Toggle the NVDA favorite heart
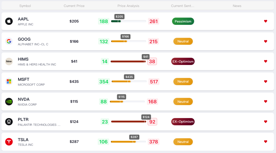Viewport: 276px width, 153px height. point(266,101)
